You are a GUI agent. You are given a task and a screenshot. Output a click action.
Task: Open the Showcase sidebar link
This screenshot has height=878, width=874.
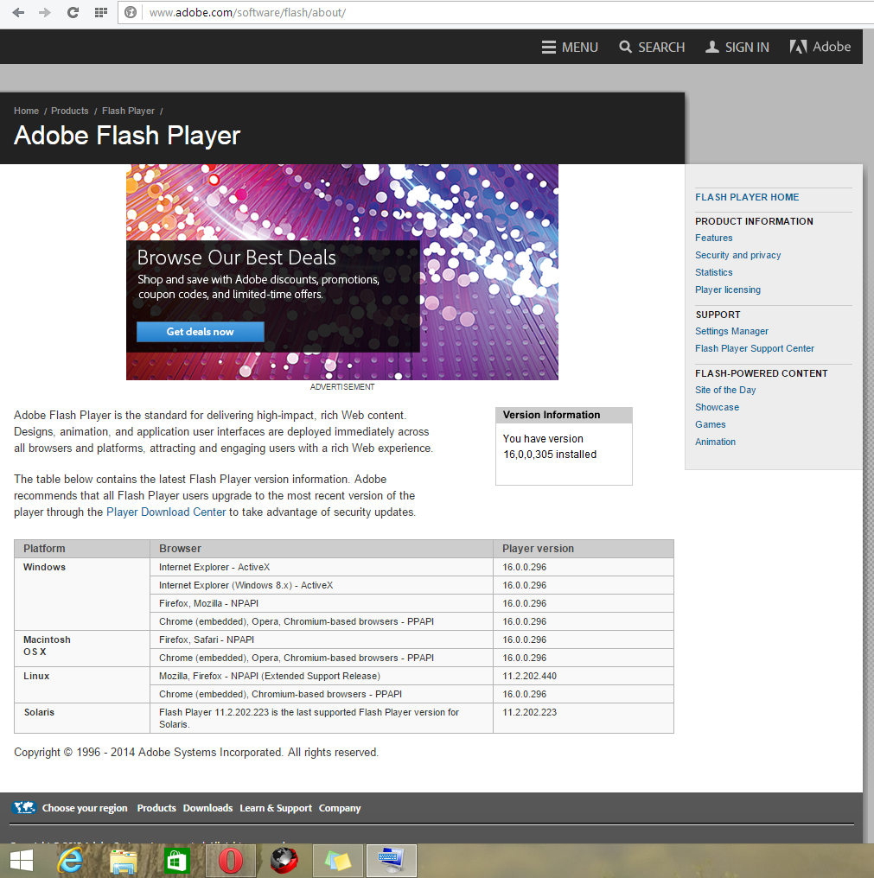(x=718, y=408)
